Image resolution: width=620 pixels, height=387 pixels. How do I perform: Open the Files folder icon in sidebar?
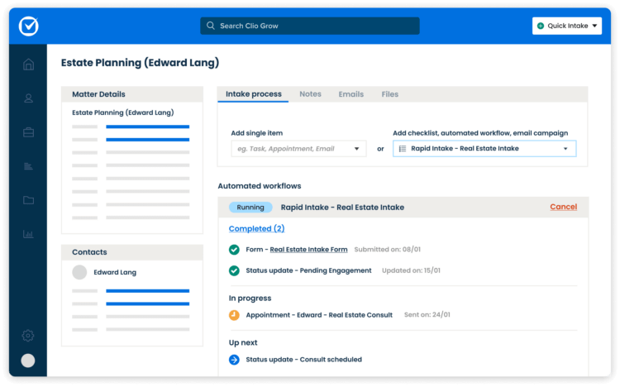point(28,200)
